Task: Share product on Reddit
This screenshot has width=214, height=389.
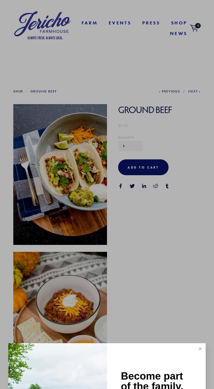Action: [156, 186]
